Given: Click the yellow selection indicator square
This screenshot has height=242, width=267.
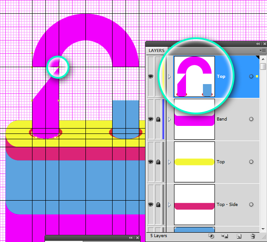Looking at the screenshot, I should coord(257,77).
